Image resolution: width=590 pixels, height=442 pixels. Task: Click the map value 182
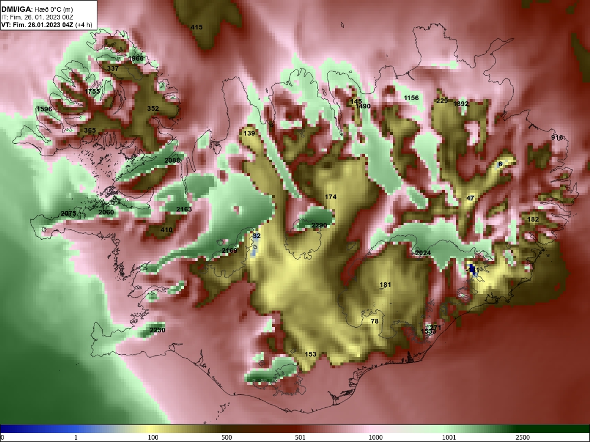click(533, 219)
